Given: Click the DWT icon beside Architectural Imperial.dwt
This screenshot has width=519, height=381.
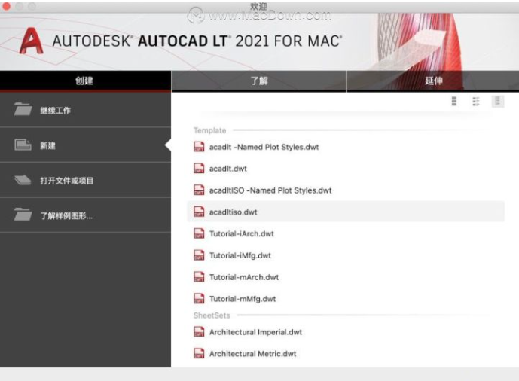Looking at the screenshot, I should point(199,332).
